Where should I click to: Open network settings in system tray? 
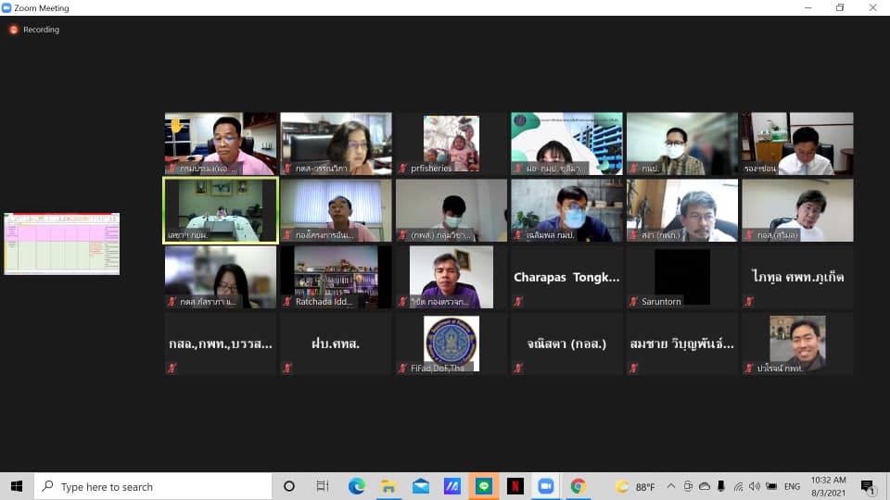(739, 486)
